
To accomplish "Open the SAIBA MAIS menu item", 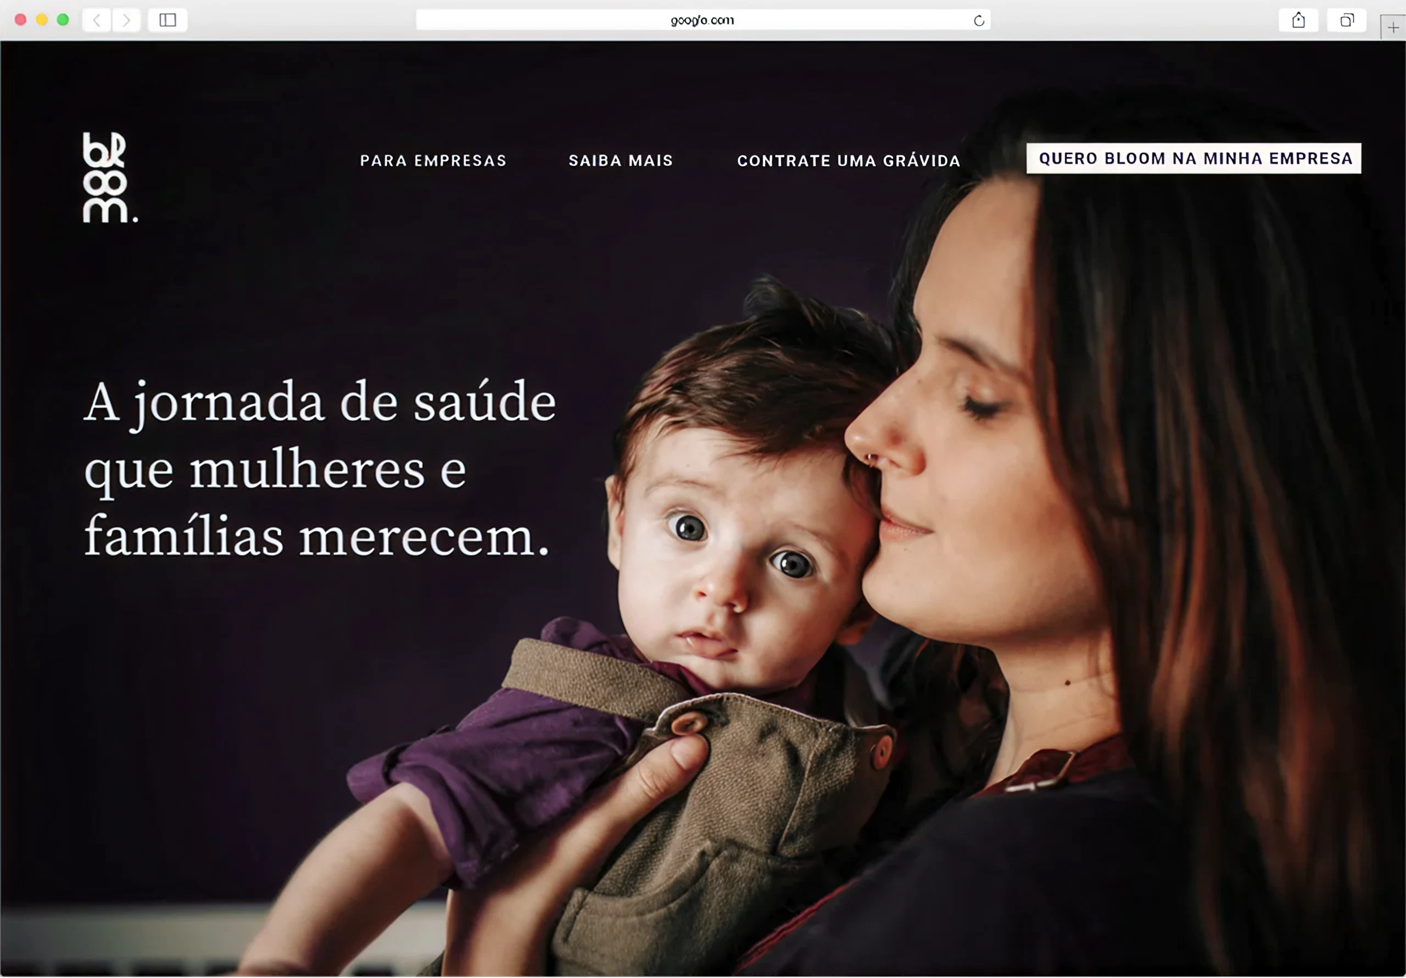I will 620,160.
